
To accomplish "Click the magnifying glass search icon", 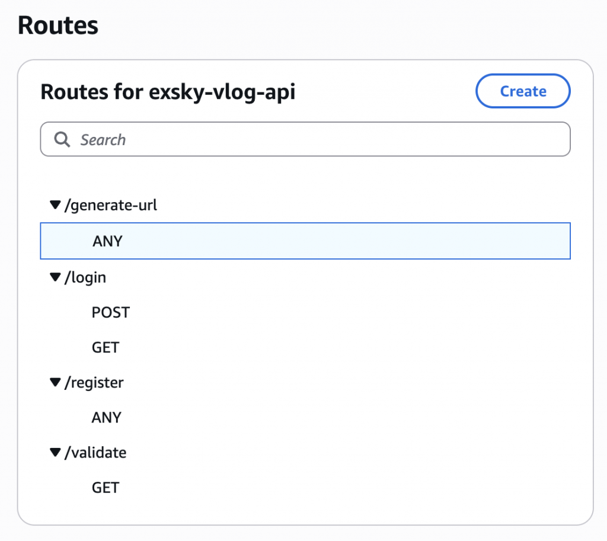I will point(62,140).
